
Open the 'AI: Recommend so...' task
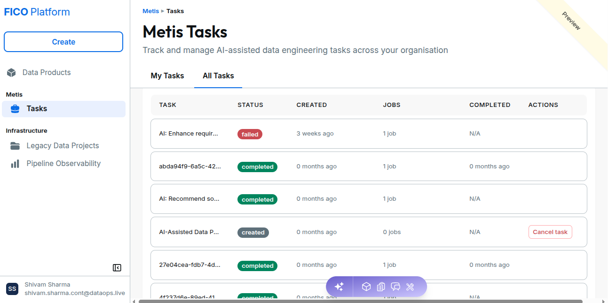pos(189,199)
